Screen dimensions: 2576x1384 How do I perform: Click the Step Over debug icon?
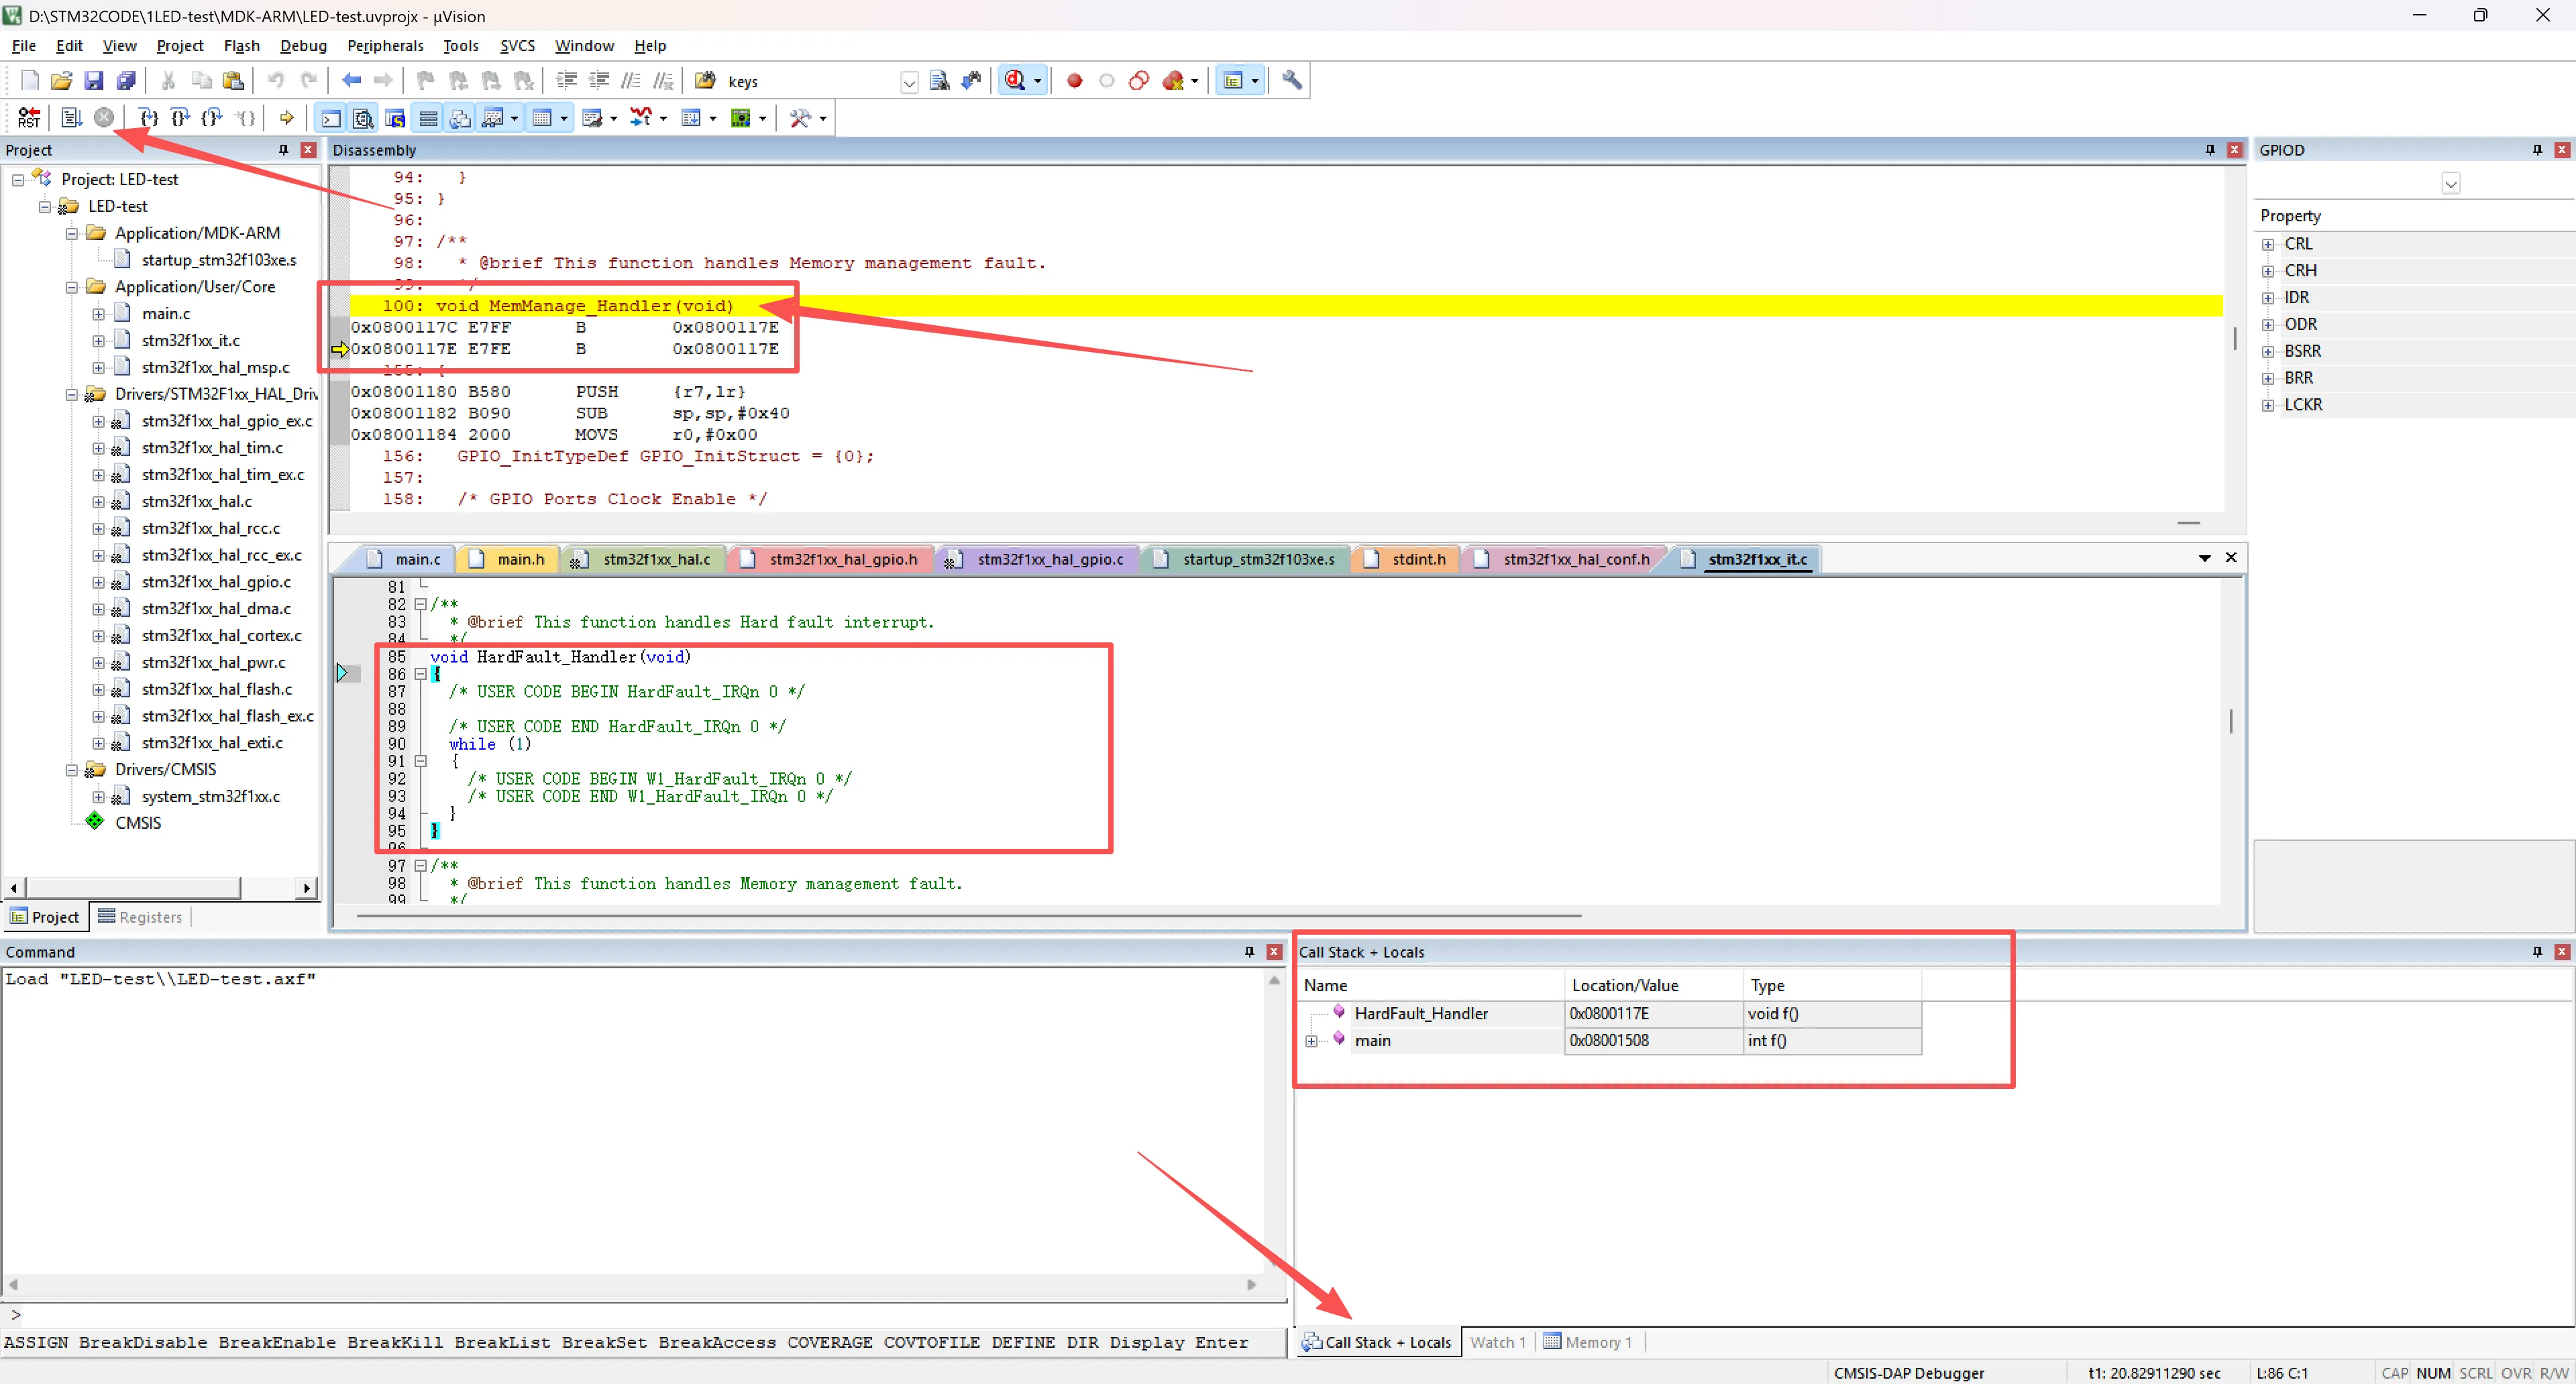(x=180, y=118)
